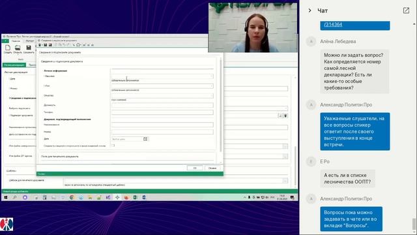Open Visual Studio from the taskbar
Viewport: 417px width, 235px height.
point(108,197)
